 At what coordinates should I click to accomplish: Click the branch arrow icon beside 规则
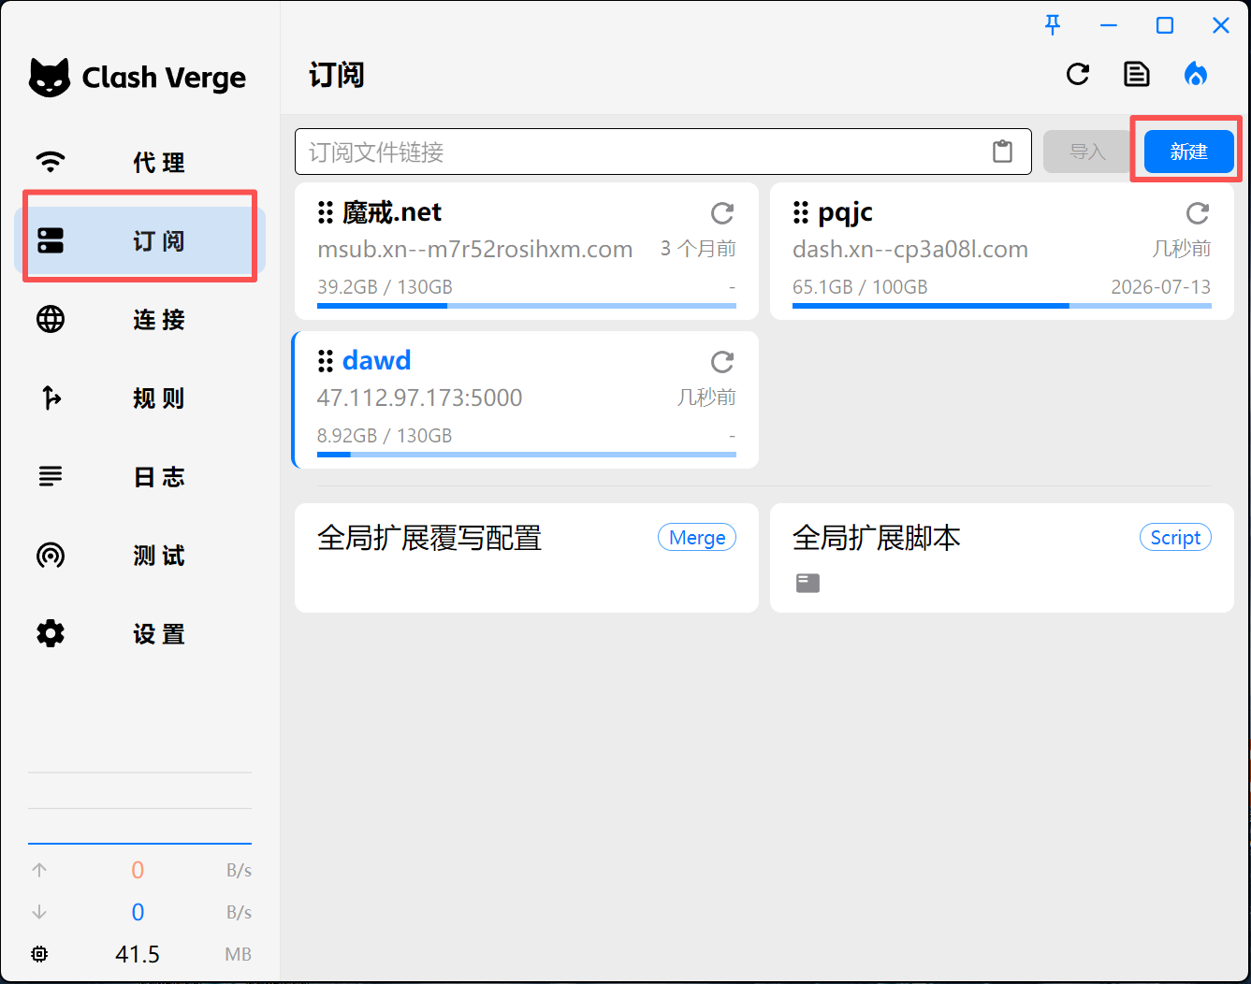(51, 398)
